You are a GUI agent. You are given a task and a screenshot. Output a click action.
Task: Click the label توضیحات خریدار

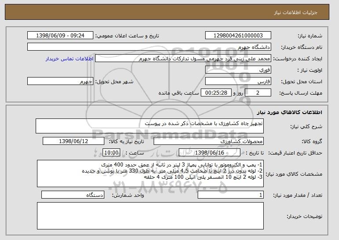[304, 216]
